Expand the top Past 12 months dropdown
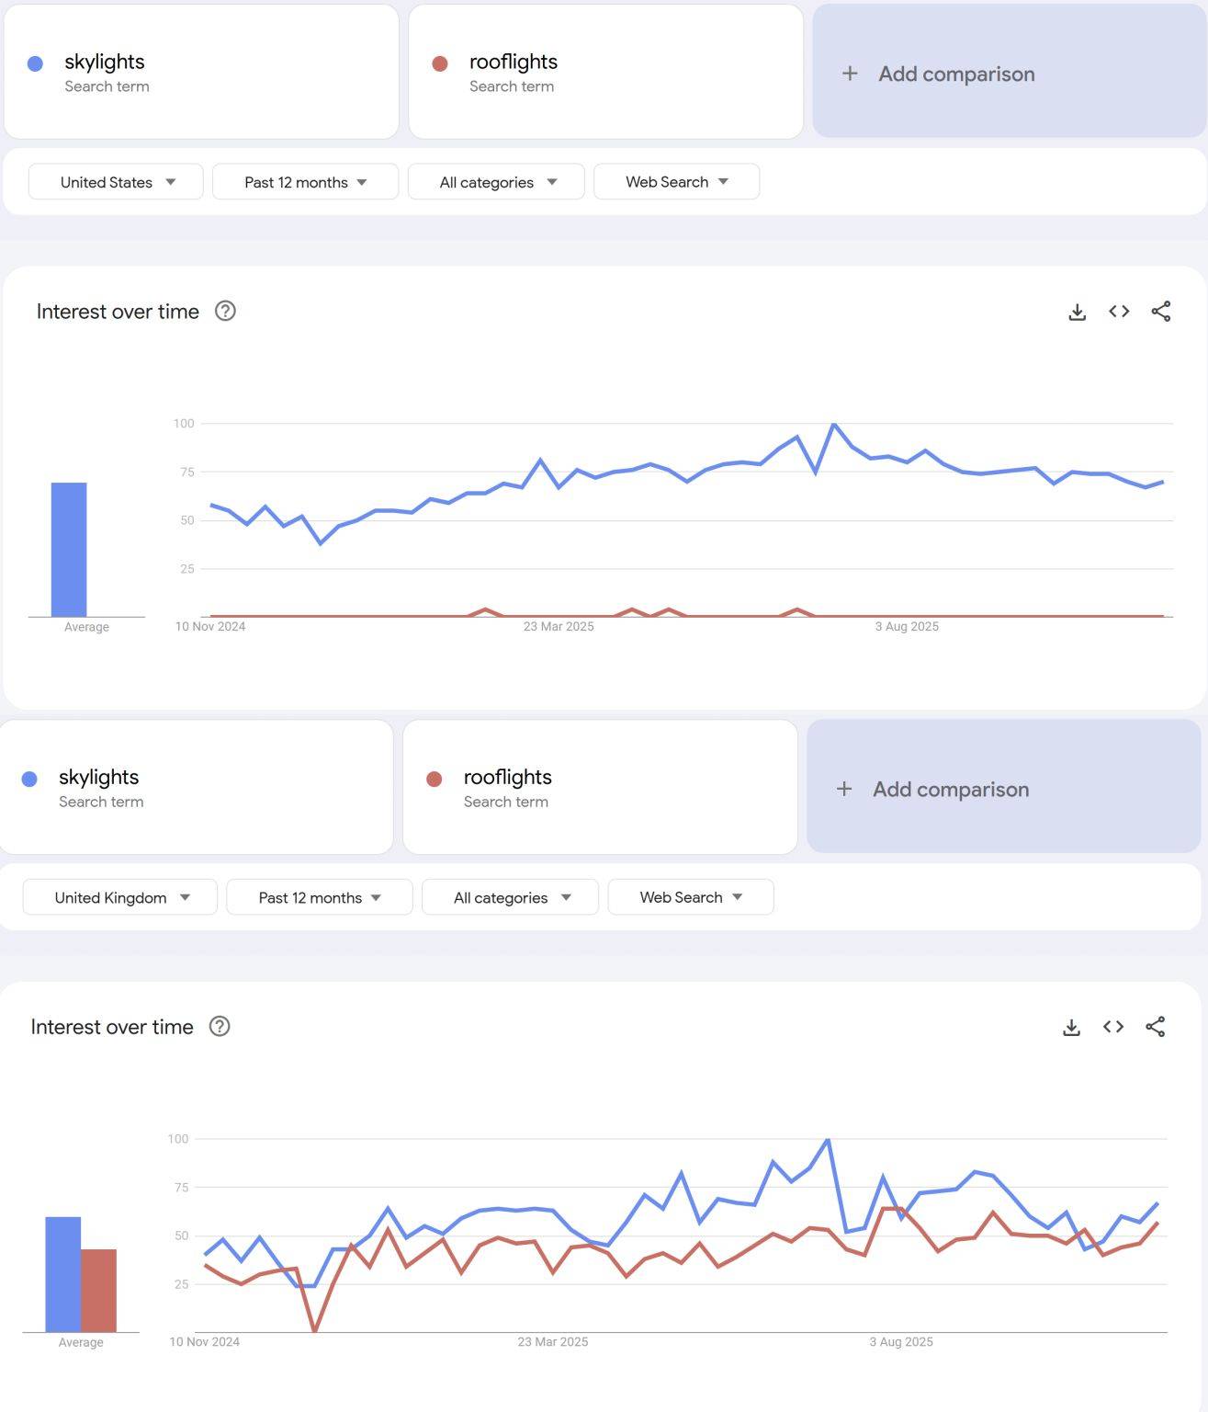1208x1412 pixels. [x=305, y=182]
